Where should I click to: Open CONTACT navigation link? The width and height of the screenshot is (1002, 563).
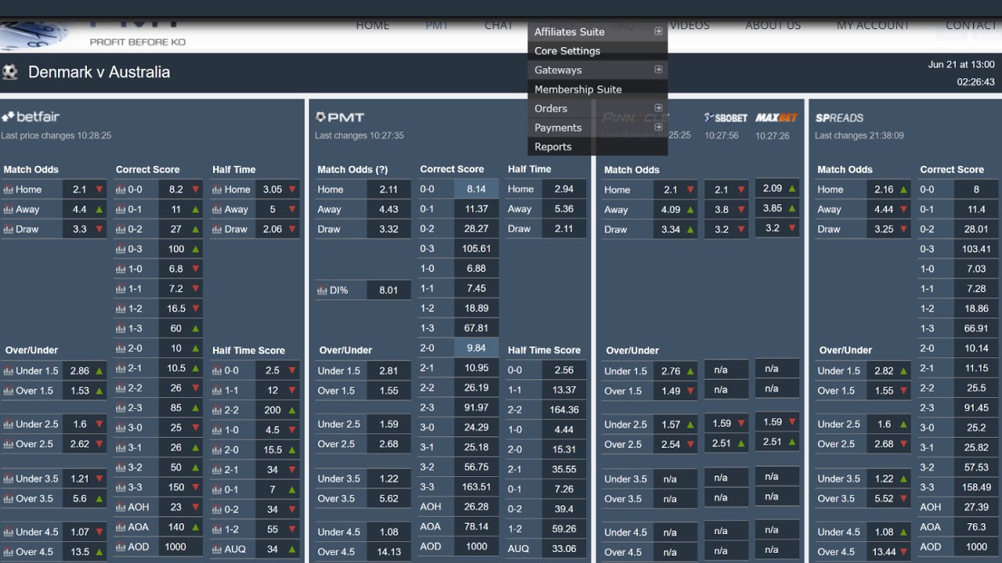click(971, 25)
